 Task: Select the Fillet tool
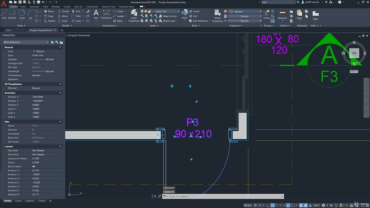[76, 16]
